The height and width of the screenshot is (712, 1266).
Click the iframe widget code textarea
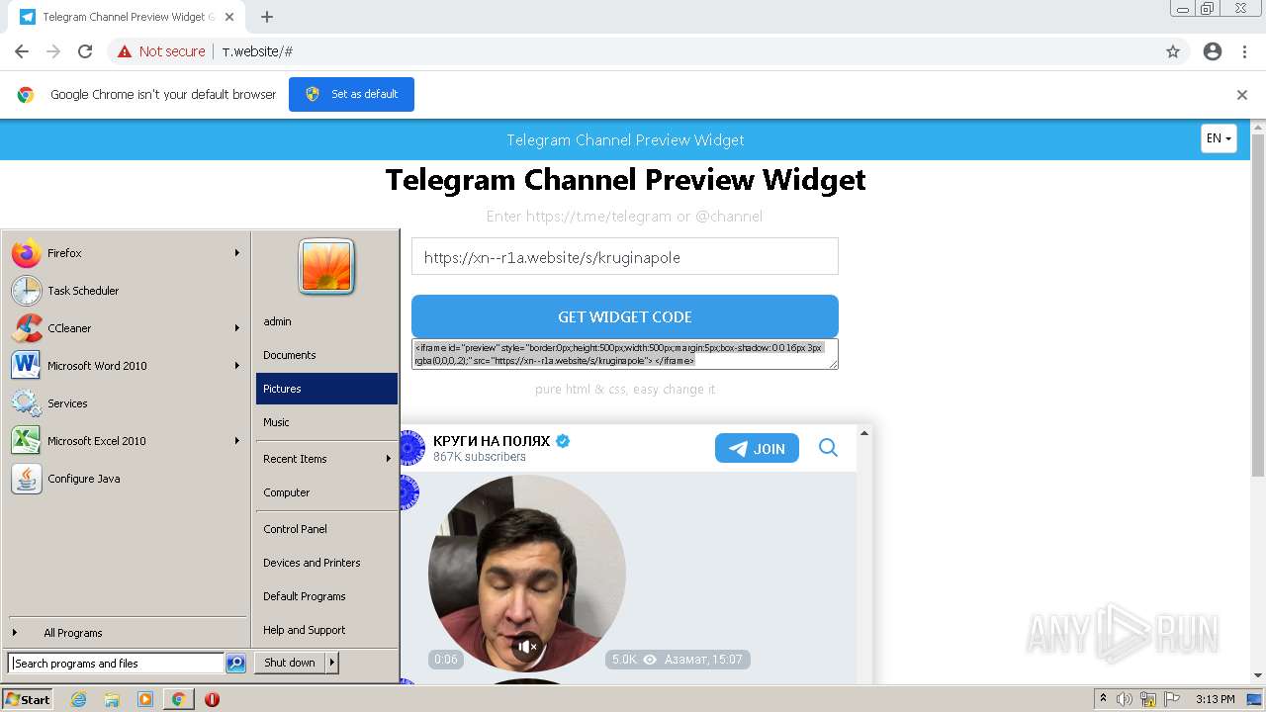625,354
